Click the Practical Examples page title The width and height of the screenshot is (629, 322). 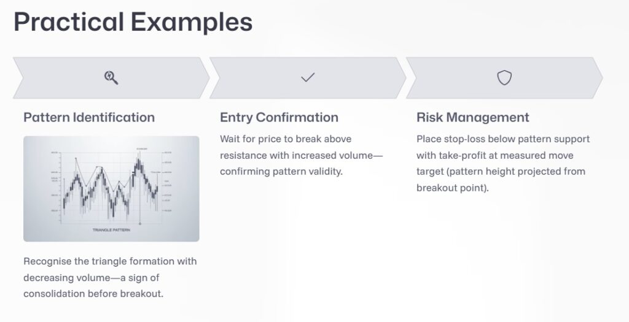133,22
